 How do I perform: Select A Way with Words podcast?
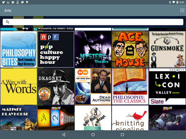point(19,87)
